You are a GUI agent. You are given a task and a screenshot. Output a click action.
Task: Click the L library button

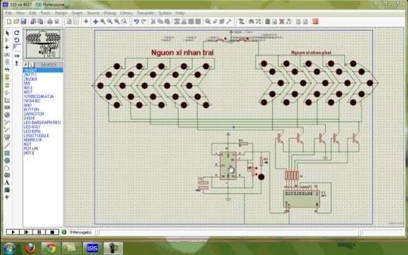pyautogui.click(x=32, y=65)
